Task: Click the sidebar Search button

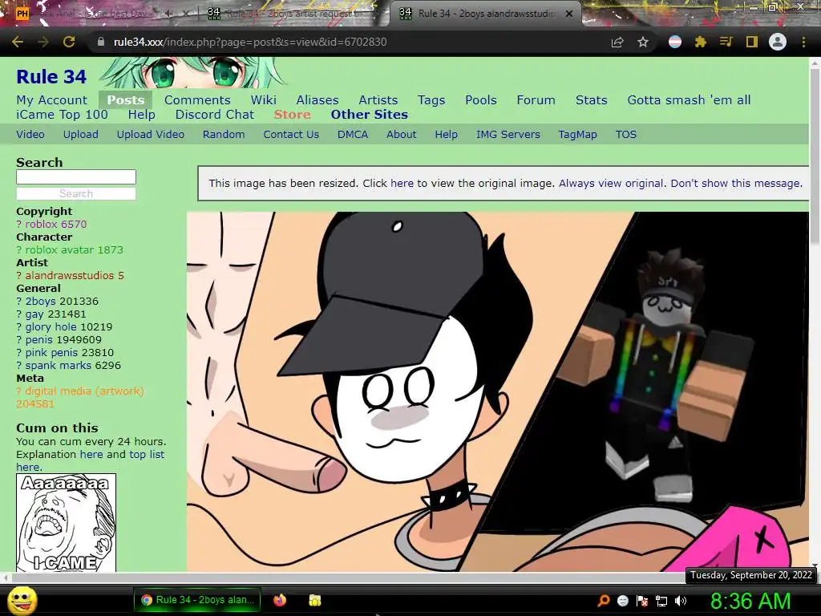Action: point(76,194)
